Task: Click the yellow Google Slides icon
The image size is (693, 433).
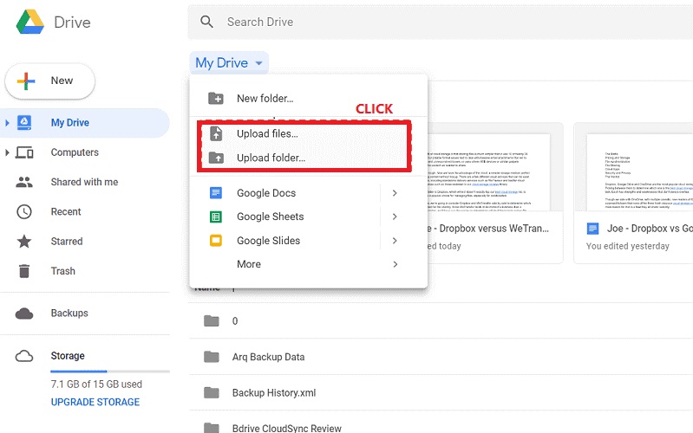Action: [216, 241]
